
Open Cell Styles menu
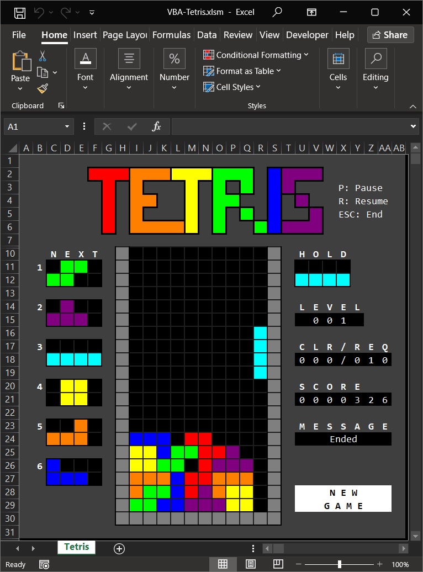point(232,87)
